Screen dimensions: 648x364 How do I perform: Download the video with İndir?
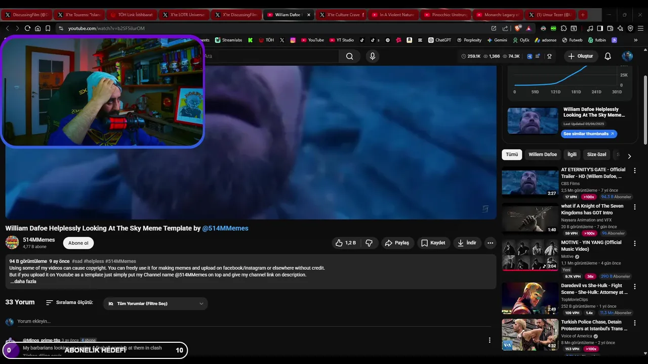[467, 243]
